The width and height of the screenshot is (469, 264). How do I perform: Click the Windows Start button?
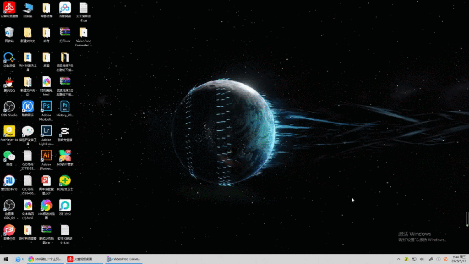click(x=6, y=259)
